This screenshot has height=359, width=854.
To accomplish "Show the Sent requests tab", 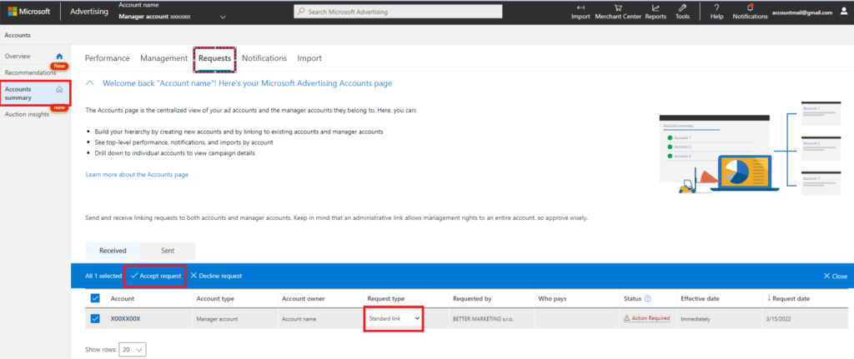I will 168,251.
